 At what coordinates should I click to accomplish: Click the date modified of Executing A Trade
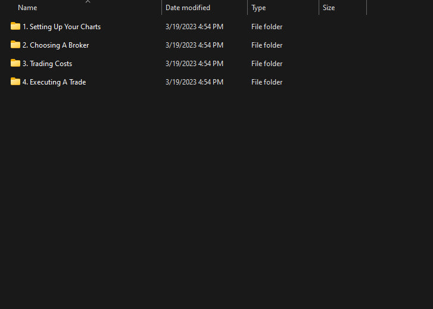pos(194,82)
